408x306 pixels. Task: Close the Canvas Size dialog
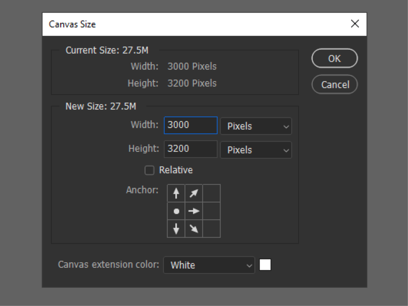tap(355, 24)
